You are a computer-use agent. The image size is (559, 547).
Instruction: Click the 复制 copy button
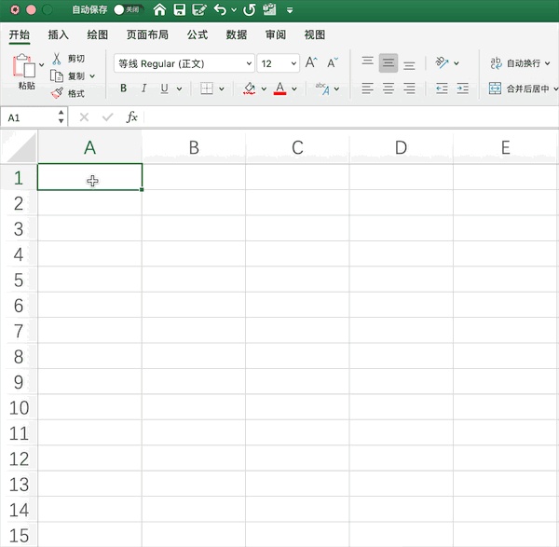[x=67, y=76]
